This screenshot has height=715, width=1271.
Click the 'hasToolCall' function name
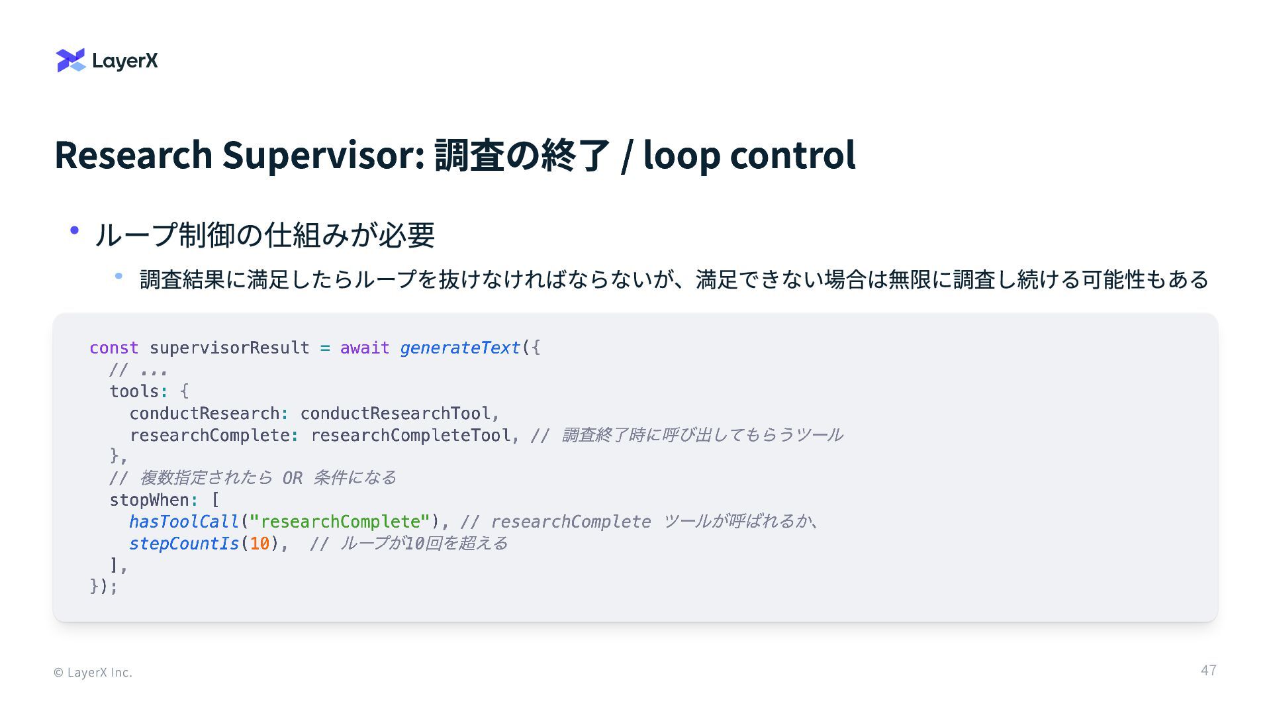183,522
